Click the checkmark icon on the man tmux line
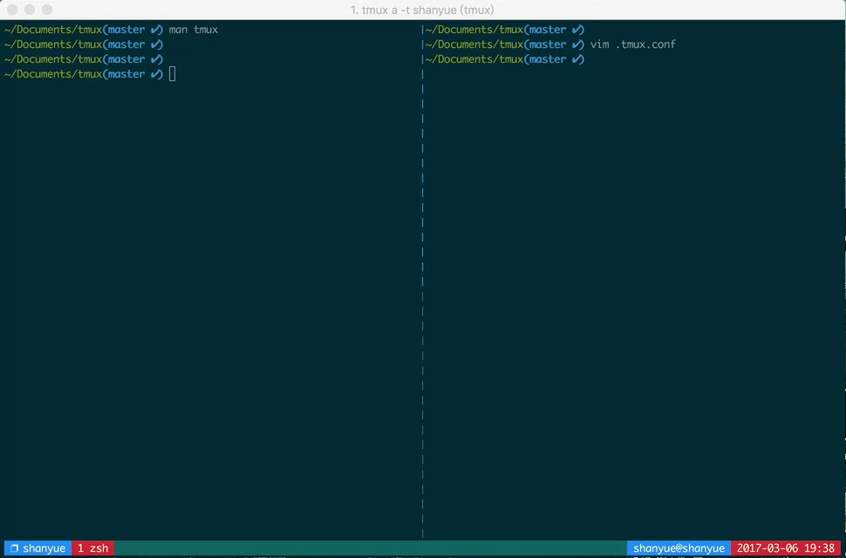Screen dimensions: 846x558 (154, 29)
